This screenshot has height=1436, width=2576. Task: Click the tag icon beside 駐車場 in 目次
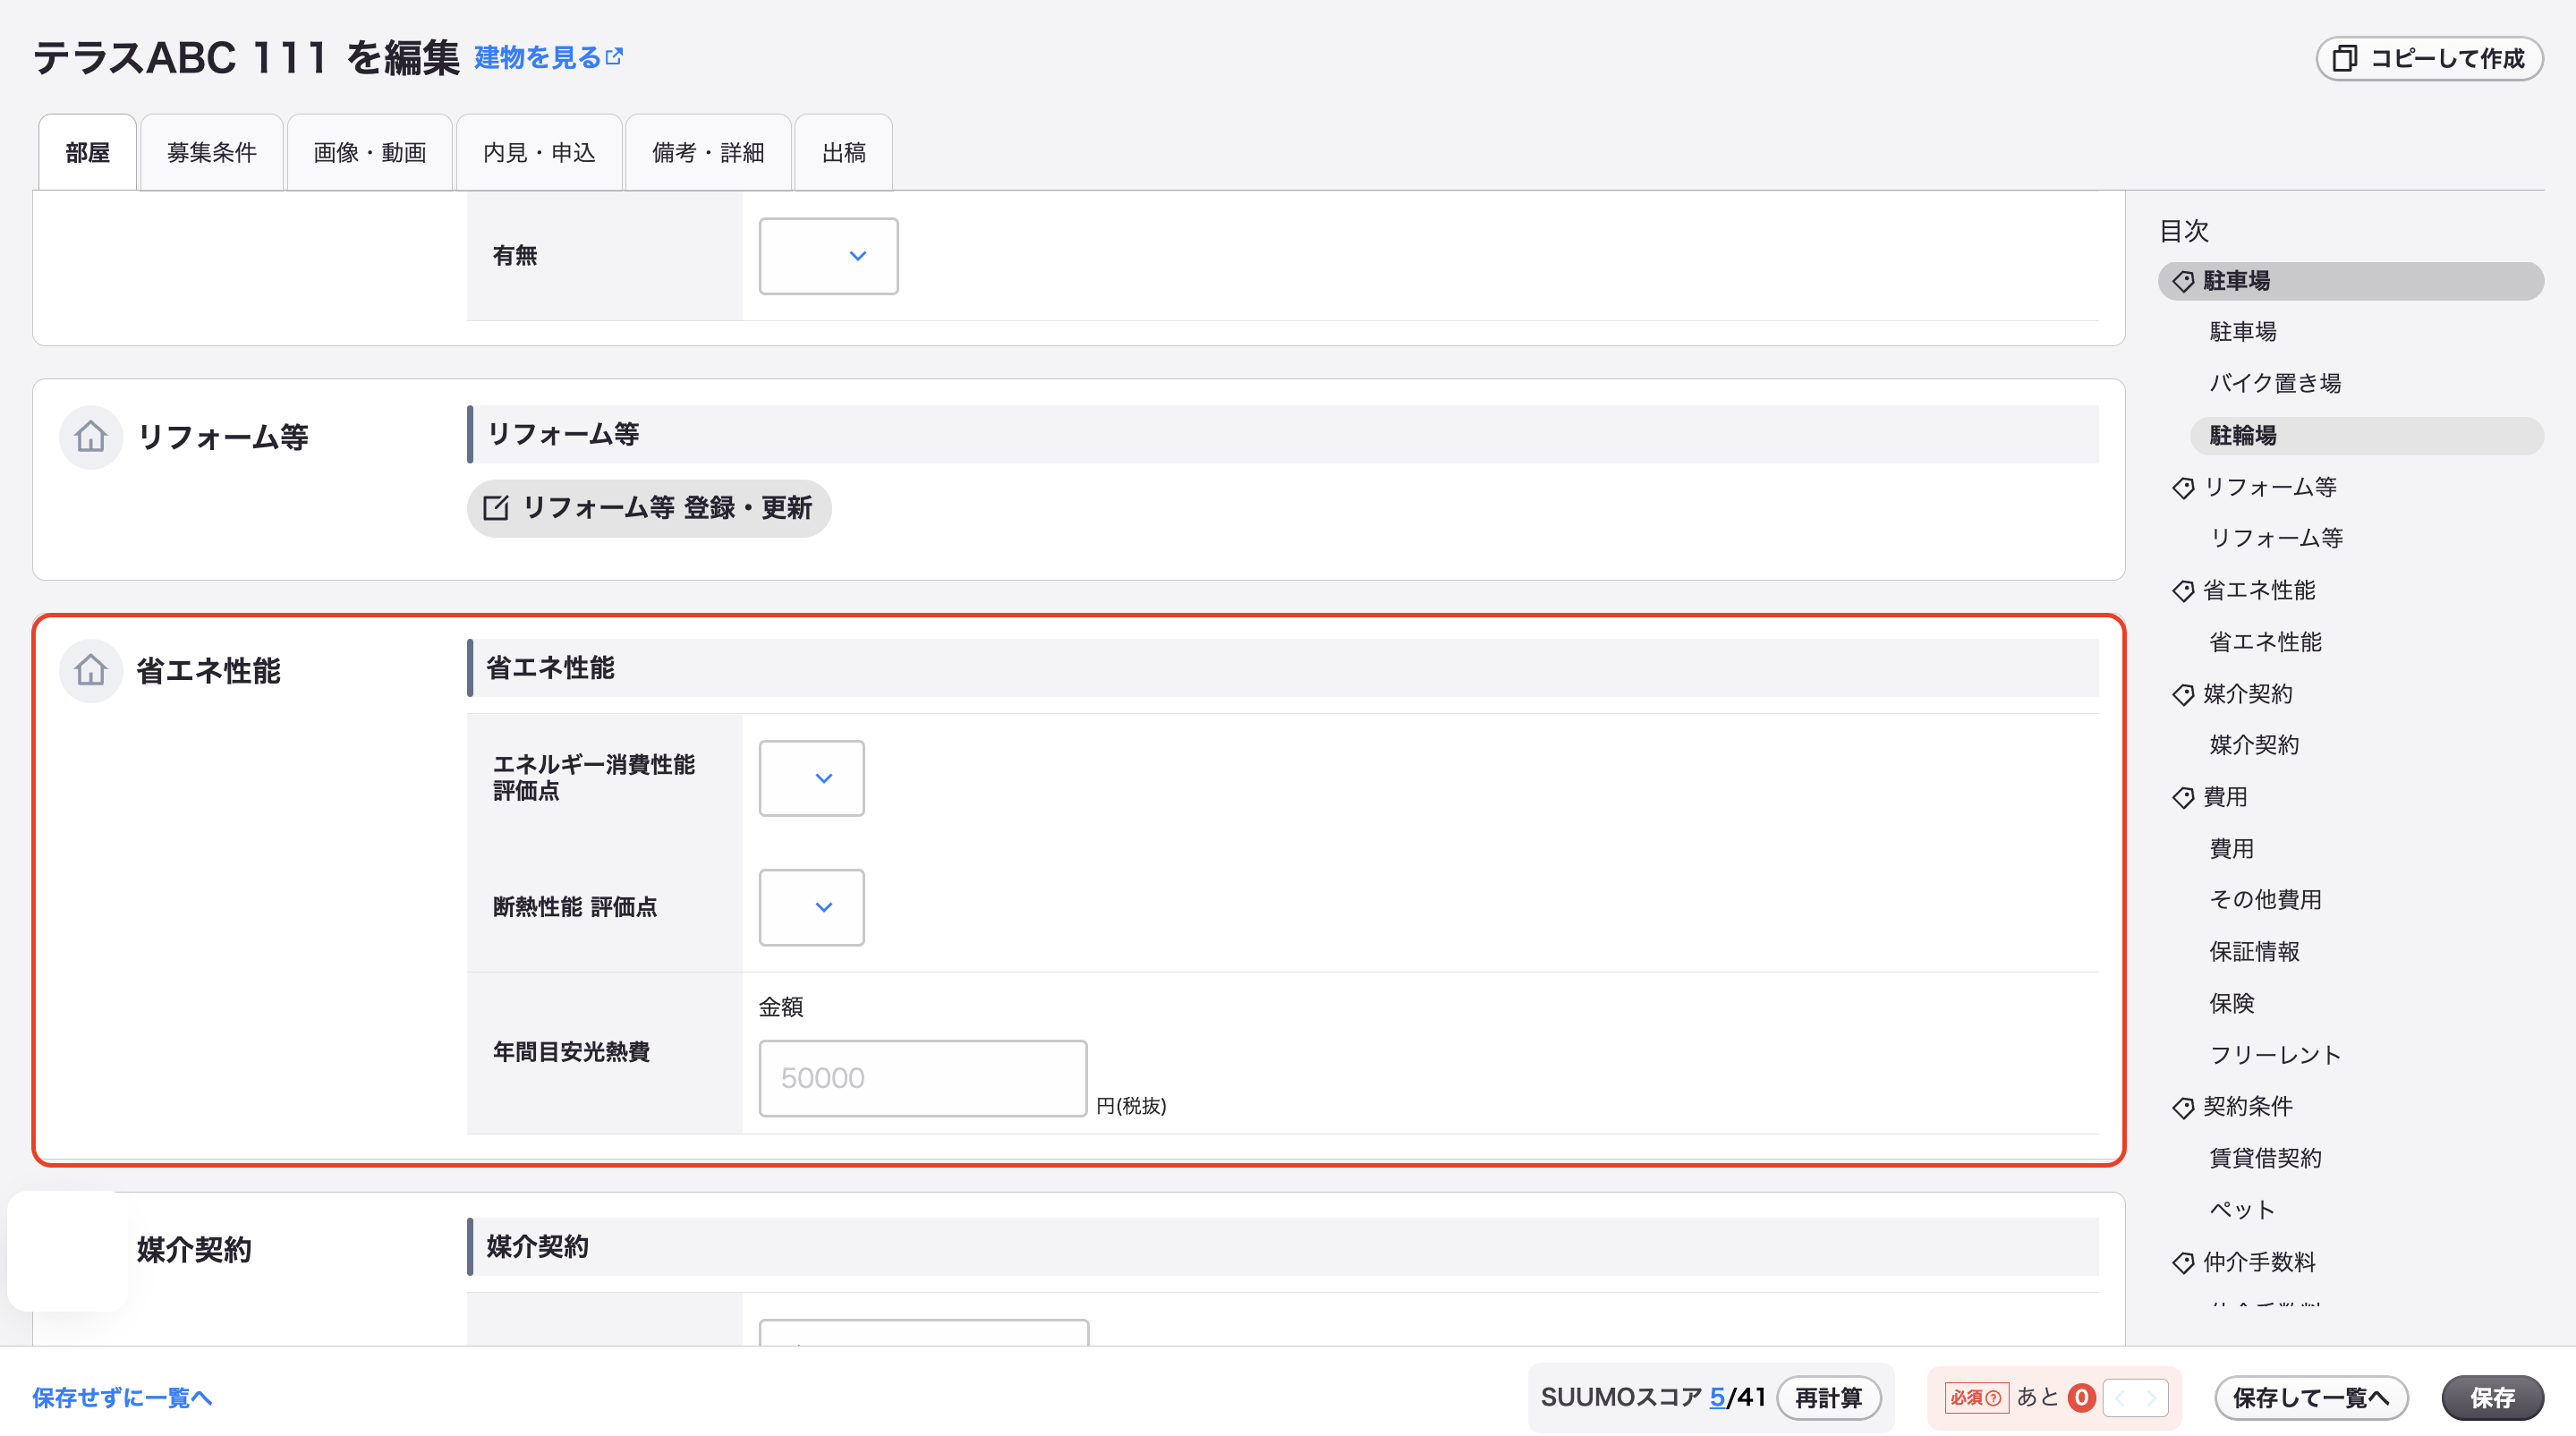(x=2183, y=281)
